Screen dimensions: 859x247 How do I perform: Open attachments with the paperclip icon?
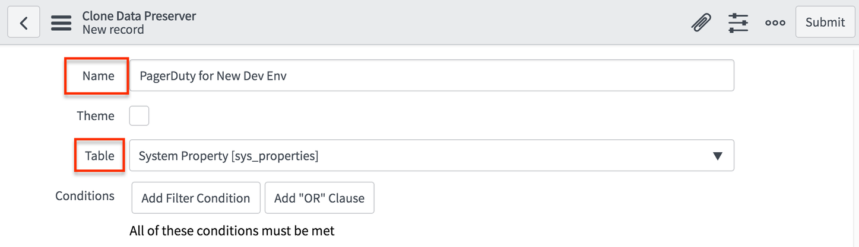pos(702,23)
